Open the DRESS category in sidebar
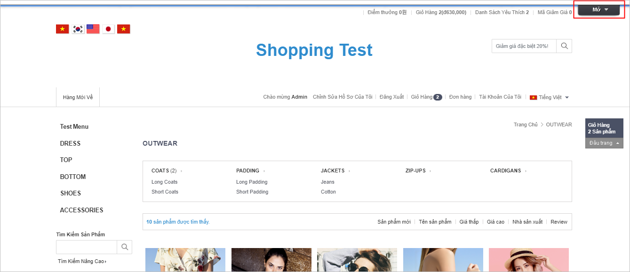 [70, 143]
